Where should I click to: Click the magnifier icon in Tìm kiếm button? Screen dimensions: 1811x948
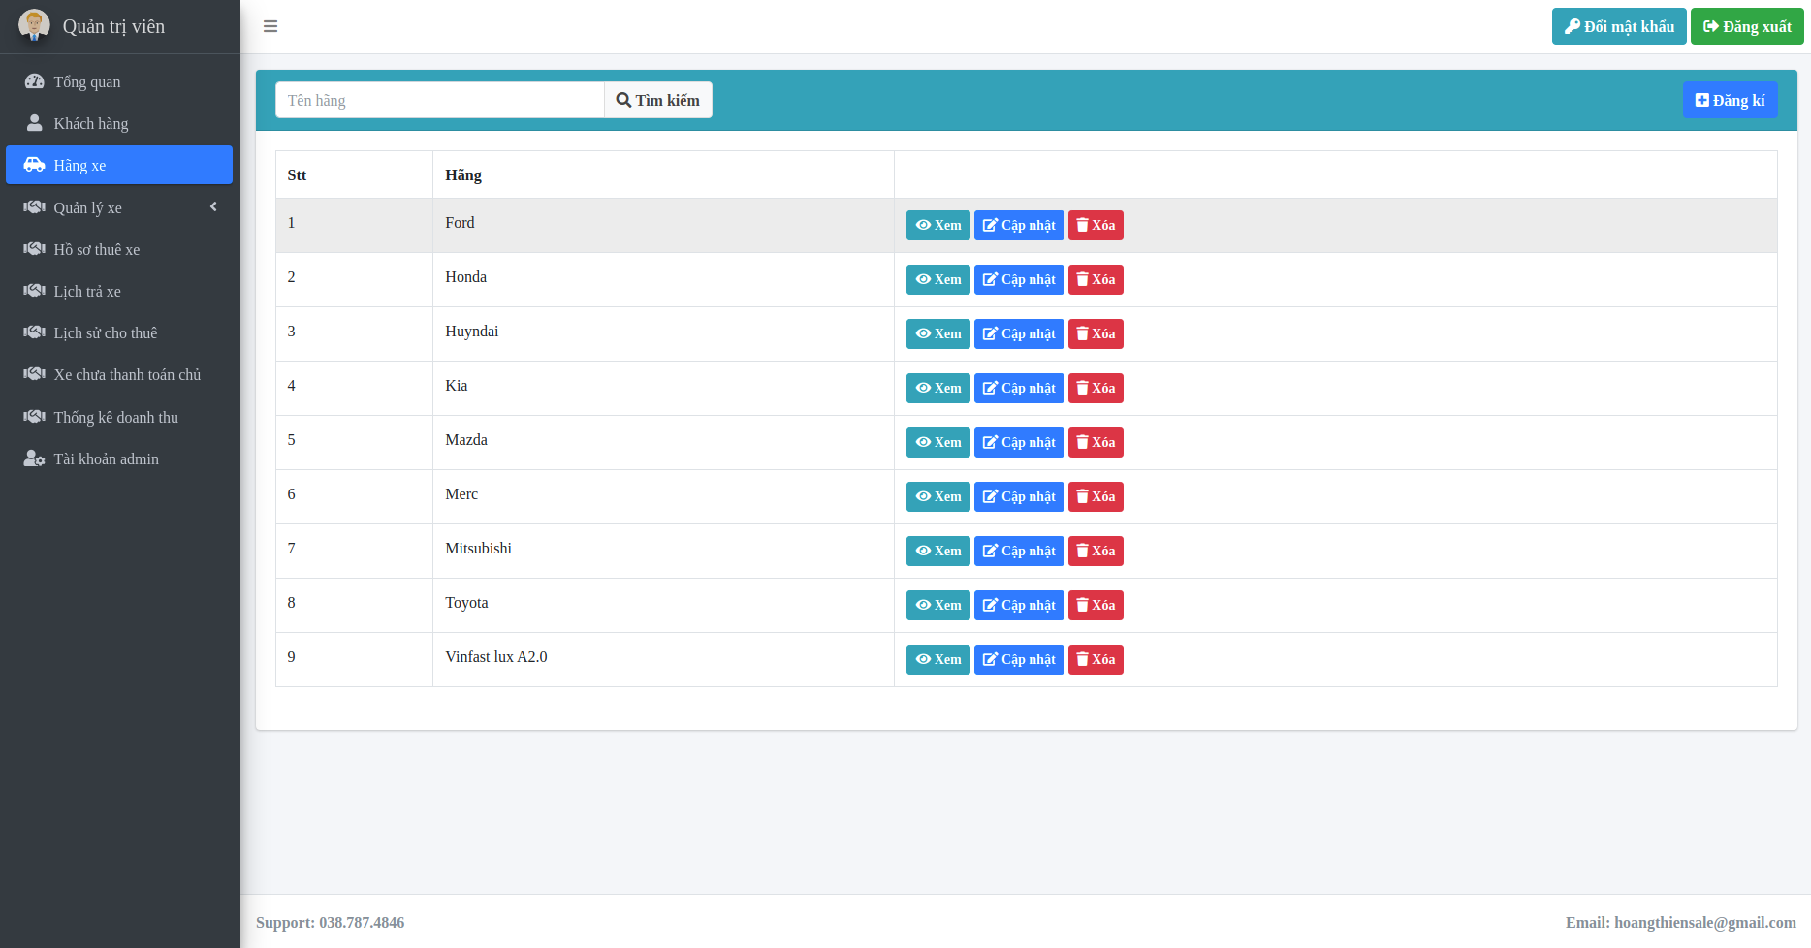coord(623,100)
